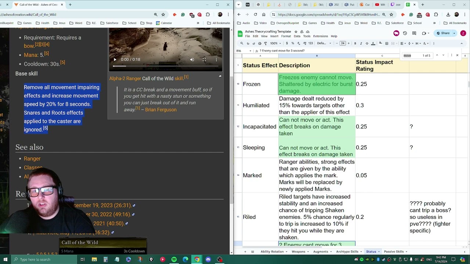Switch to the Archtype Skills sheet tab

tap(347, 252)
